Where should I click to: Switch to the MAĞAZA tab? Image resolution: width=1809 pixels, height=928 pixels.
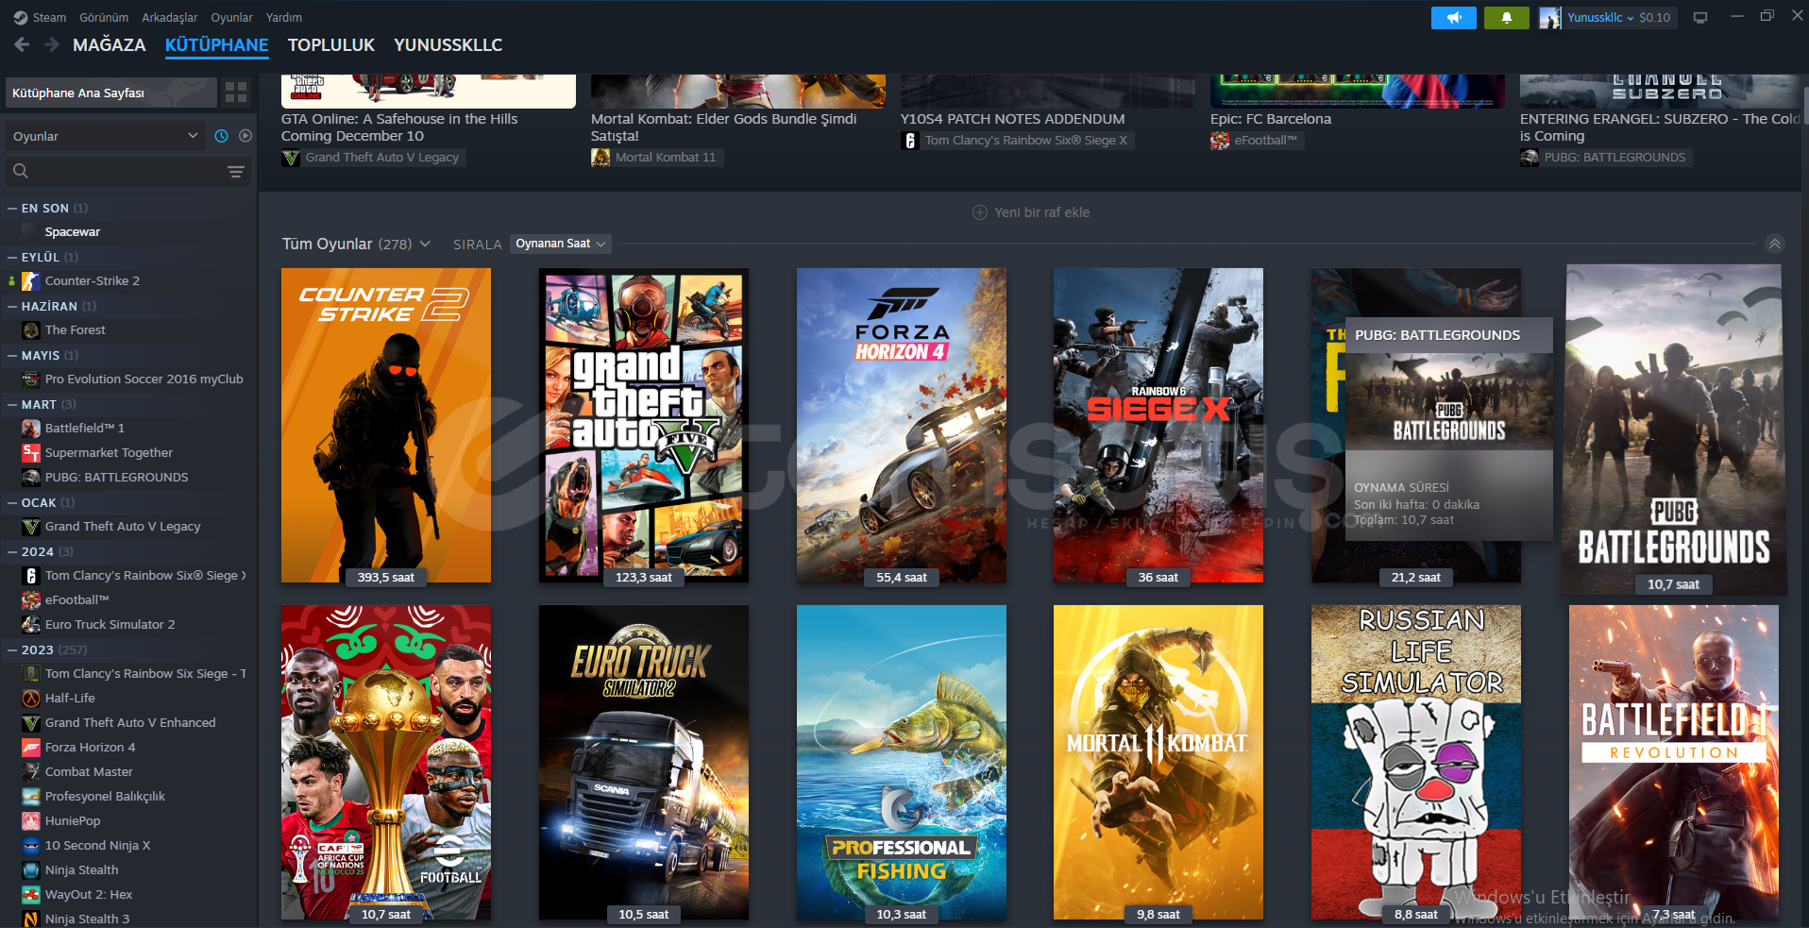pyautogui.click(x=109, y=44)
